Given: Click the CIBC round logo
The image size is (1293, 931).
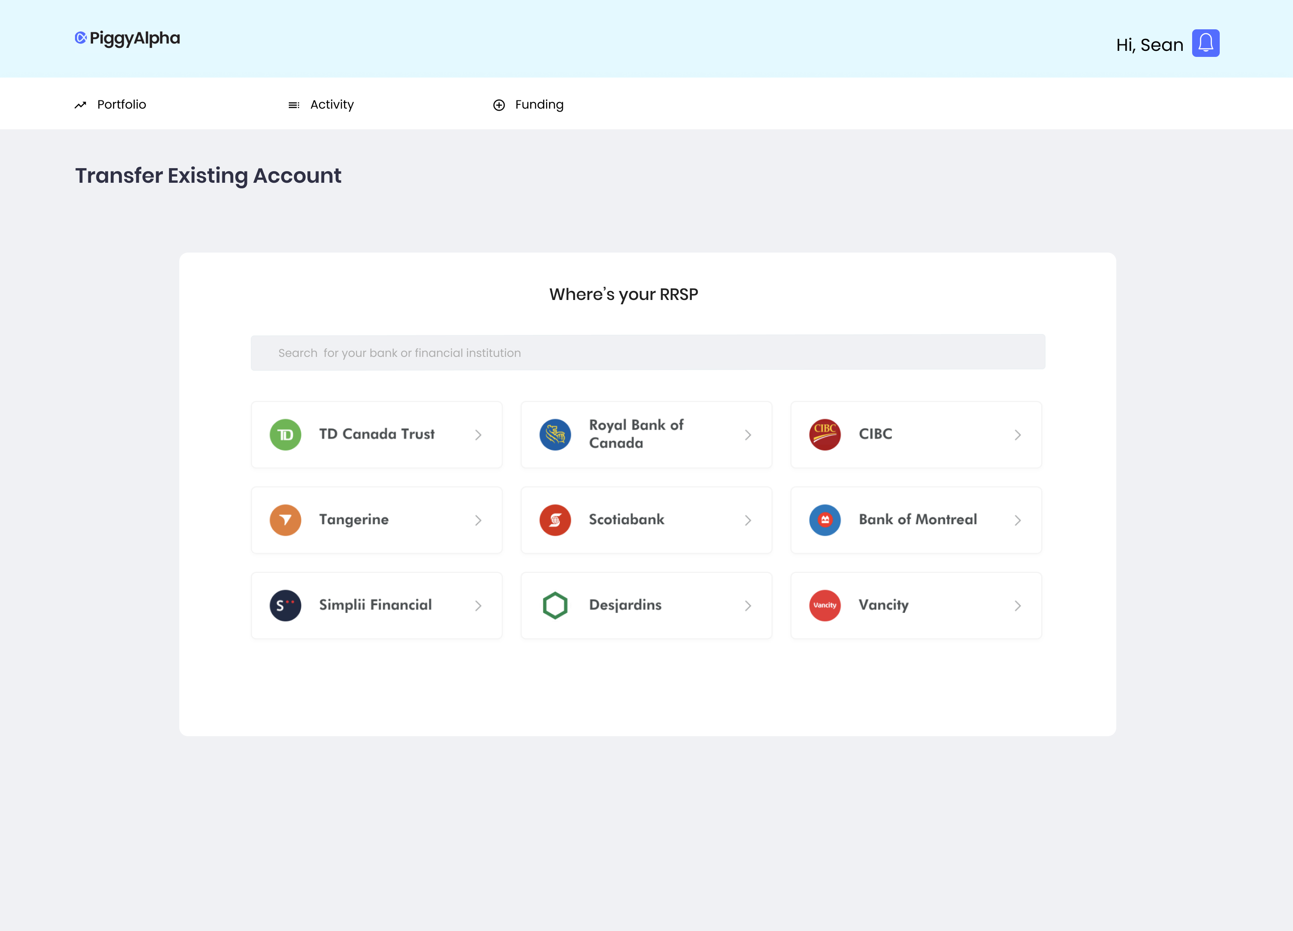Looking at the screenshot, I should [825, 434].
